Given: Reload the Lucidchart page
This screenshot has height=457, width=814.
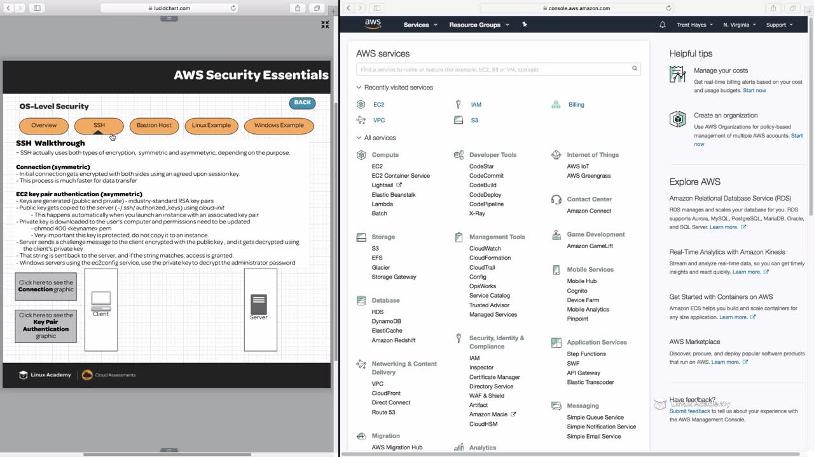Looking at the screenshot, I should pos(233,8).
